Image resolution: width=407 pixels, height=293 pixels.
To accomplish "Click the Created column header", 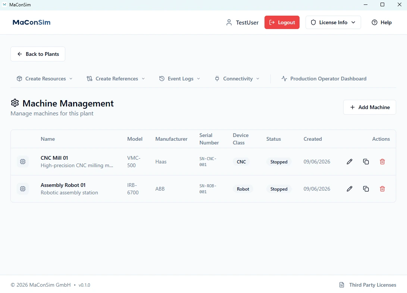I will click(x=313, y=139).
